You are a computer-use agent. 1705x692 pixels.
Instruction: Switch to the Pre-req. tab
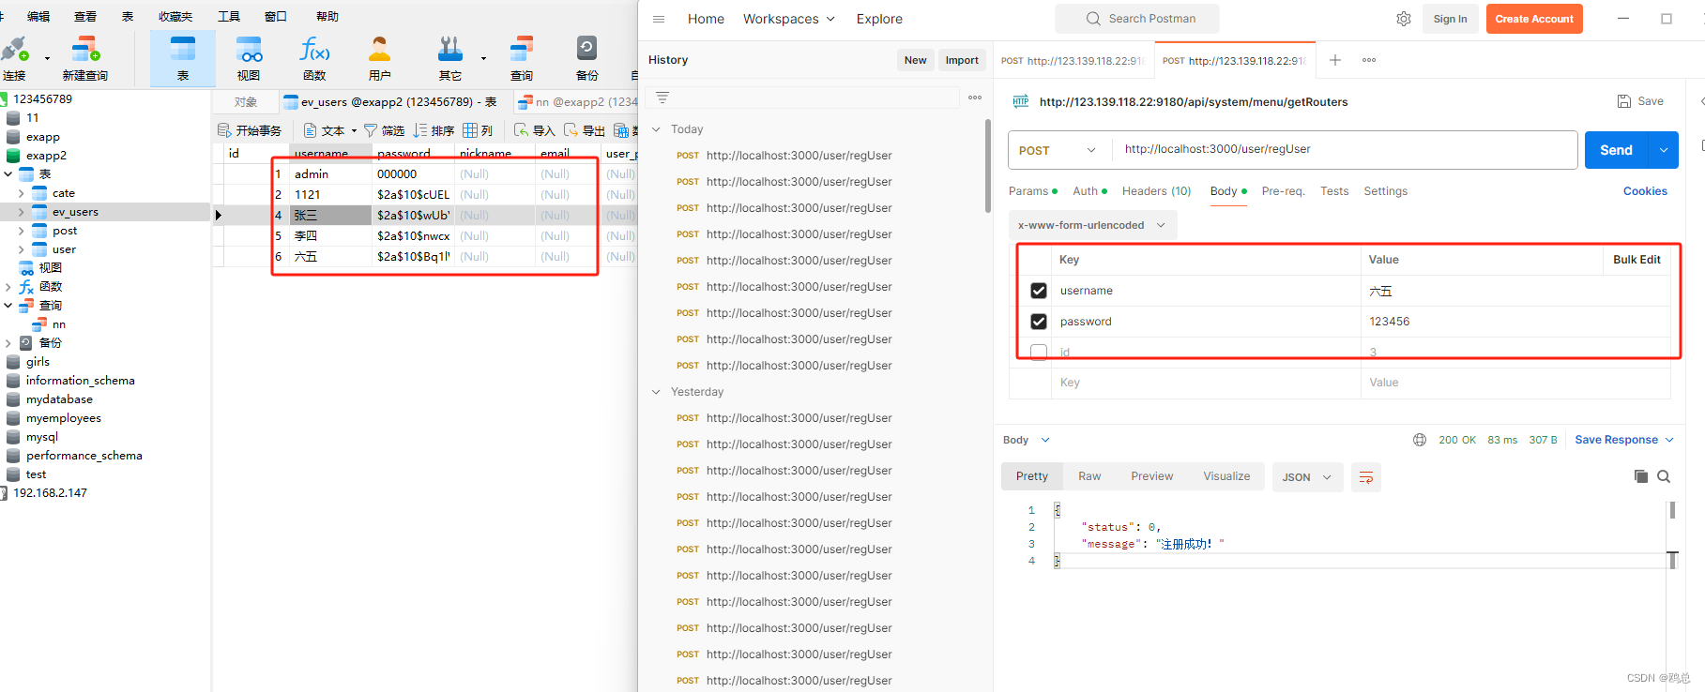point(1283,191)
